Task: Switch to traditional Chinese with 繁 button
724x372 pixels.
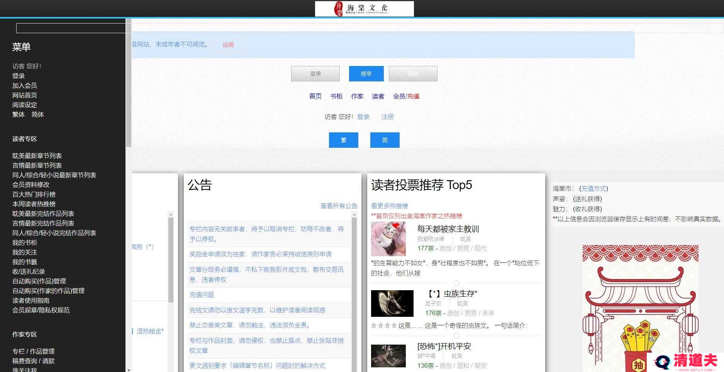Action: [343, 140]
